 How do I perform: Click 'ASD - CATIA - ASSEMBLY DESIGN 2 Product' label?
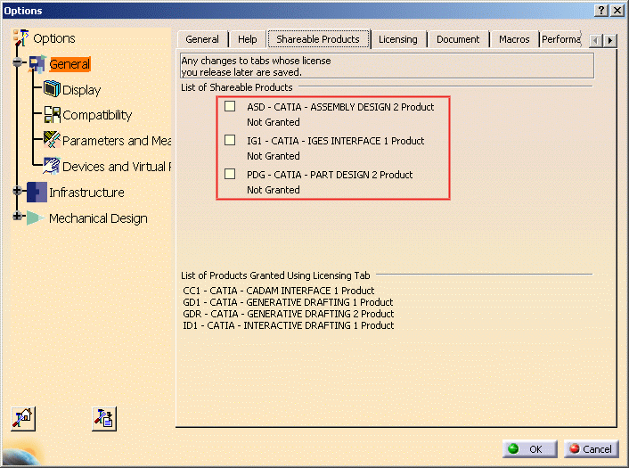coord(340,107)
